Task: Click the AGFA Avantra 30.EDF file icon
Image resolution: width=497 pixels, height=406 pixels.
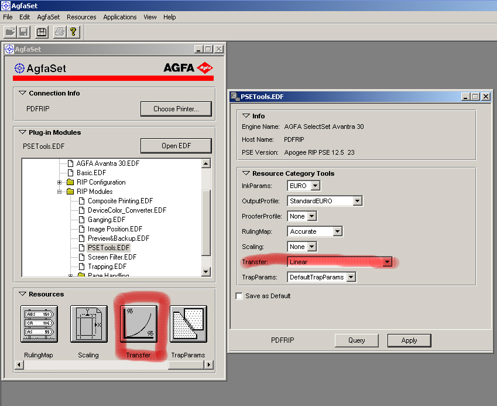Action: 71,163
